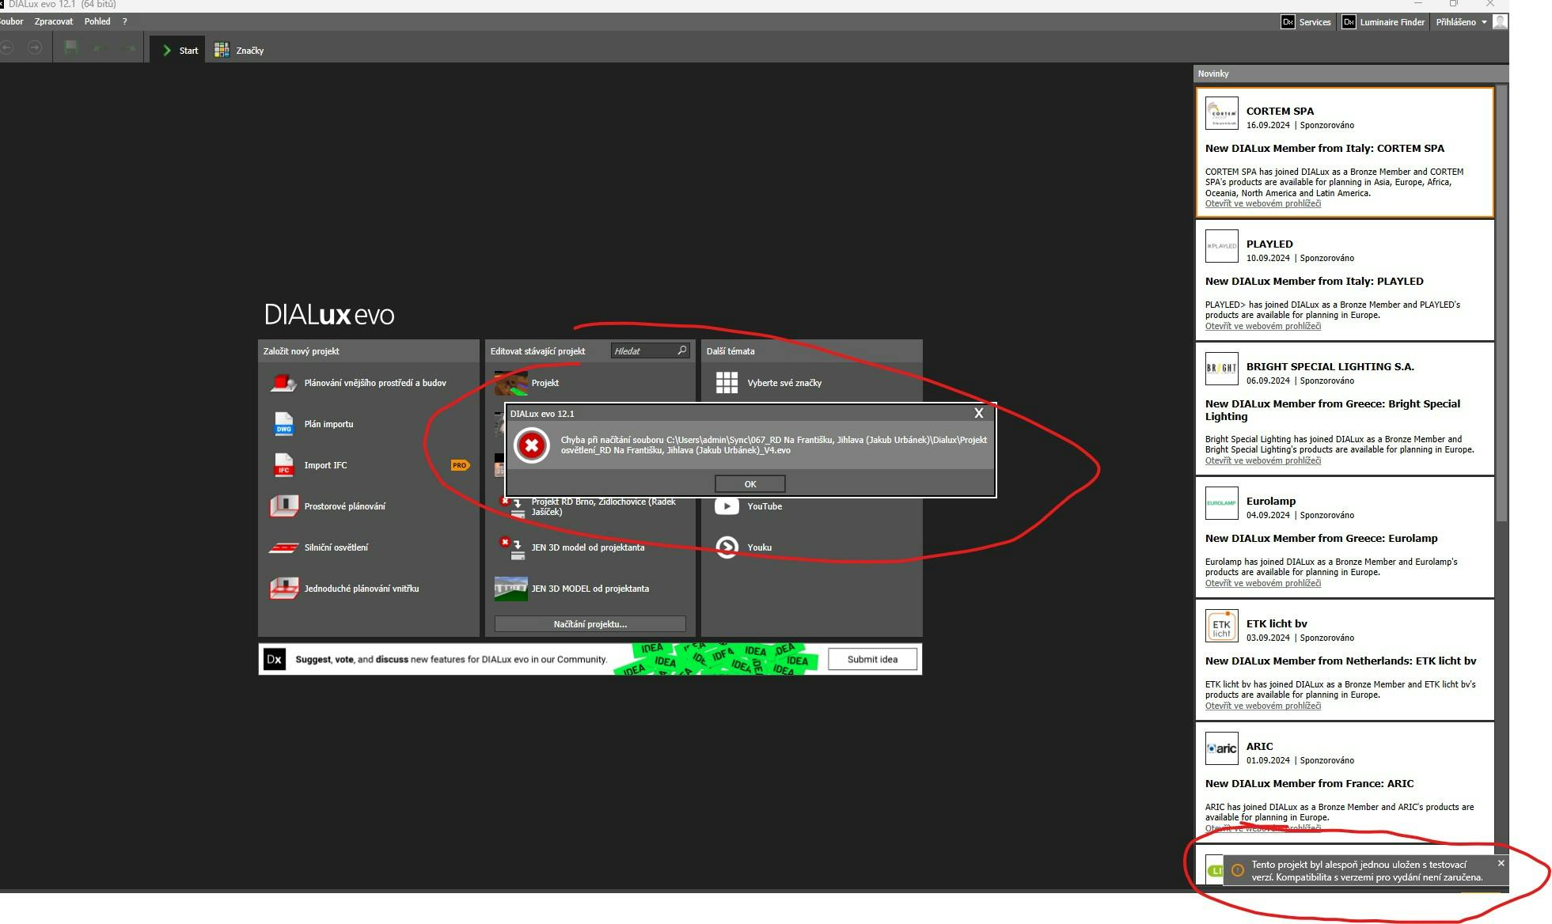This screenshot has height=924, width=1552.
Task: Click the Novinky panel scrollbar
Action: [x=1501, y=305]
